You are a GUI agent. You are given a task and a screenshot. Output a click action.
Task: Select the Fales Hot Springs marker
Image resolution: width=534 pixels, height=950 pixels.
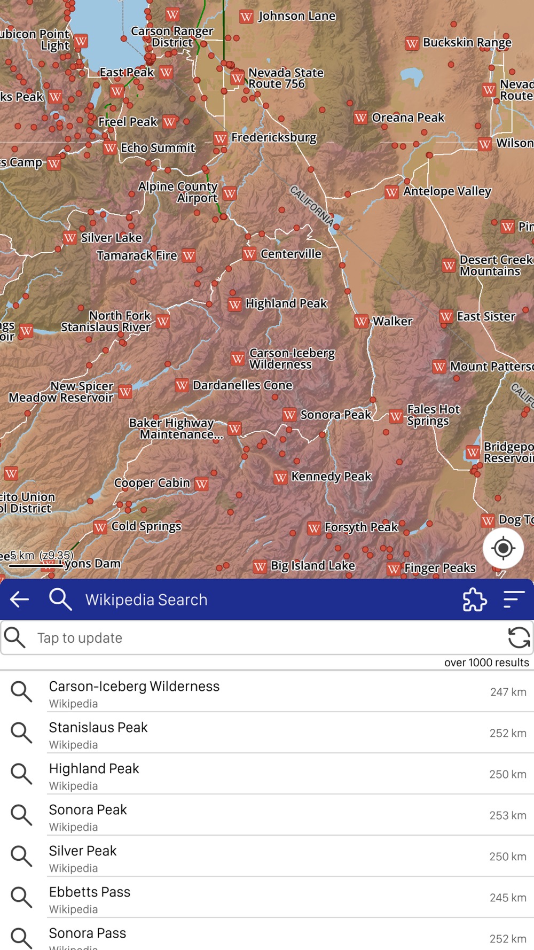click(x=396, y=416)
